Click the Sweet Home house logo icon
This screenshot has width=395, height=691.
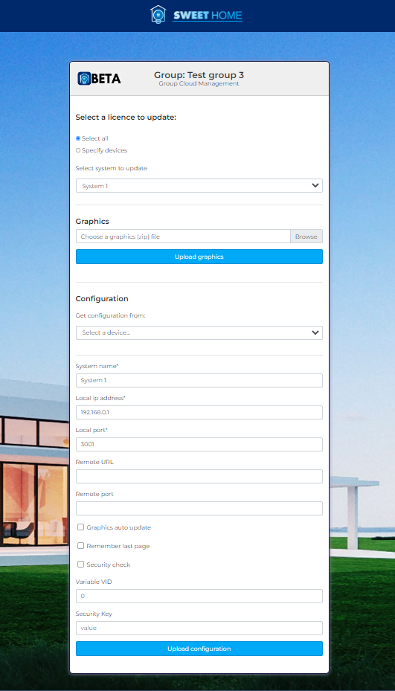point(158,14)
